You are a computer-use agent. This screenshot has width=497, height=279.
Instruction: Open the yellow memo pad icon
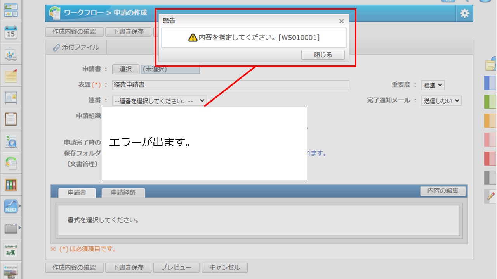click(x=11, y=76)
